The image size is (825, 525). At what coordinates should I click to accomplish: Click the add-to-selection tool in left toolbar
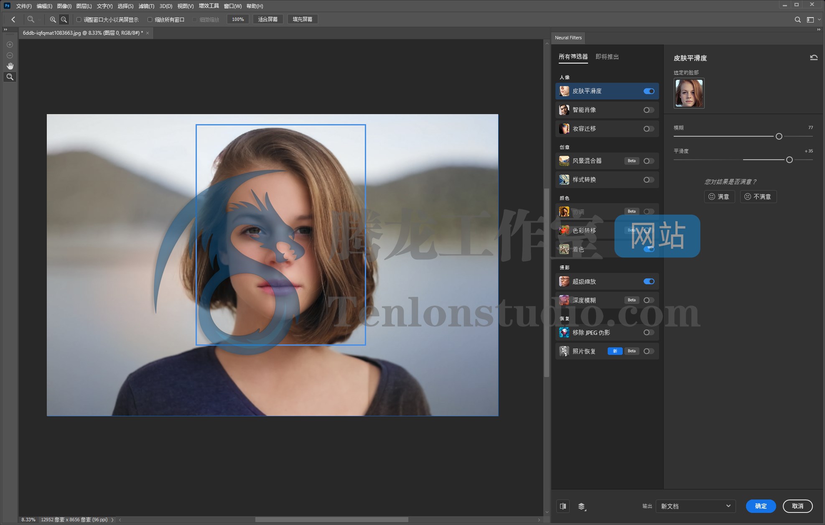(x=10, y=44)
